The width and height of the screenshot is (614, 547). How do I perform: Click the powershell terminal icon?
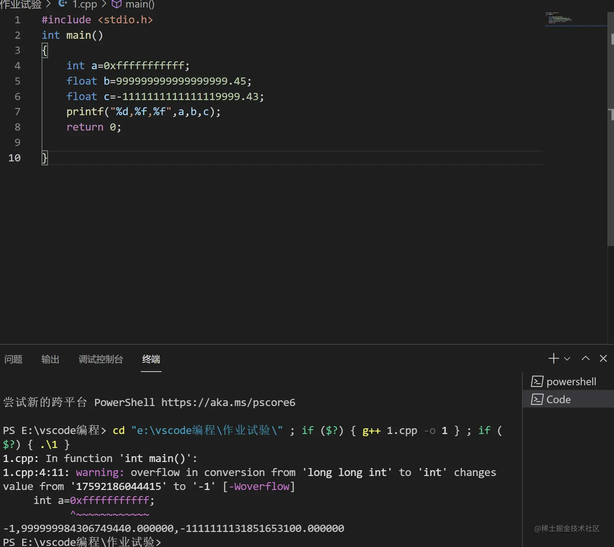point(537,381)
